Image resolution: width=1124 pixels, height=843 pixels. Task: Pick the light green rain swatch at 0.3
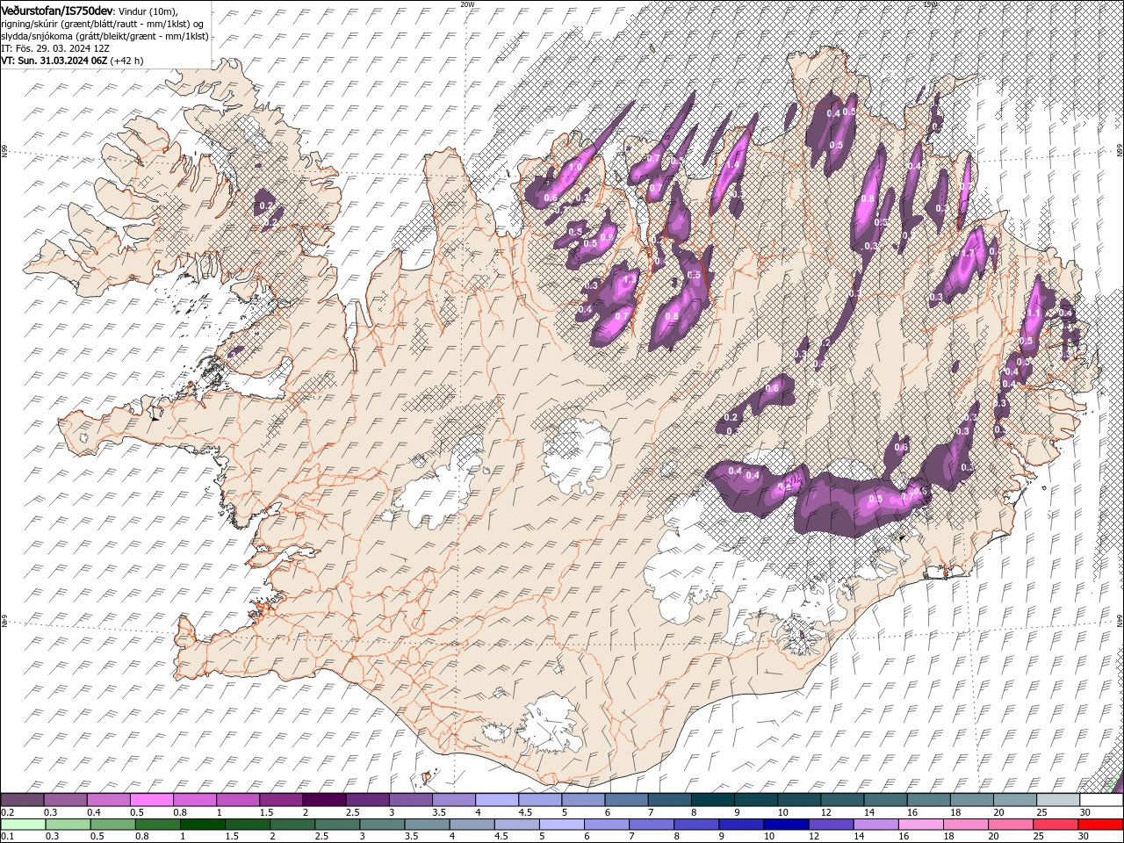point(68,825)
